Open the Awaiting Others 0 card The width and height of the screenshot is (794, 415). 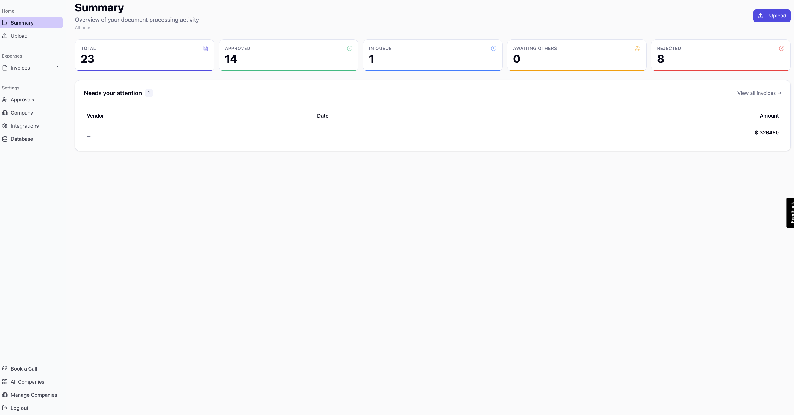pyautogui.click(x=577, y=55)
